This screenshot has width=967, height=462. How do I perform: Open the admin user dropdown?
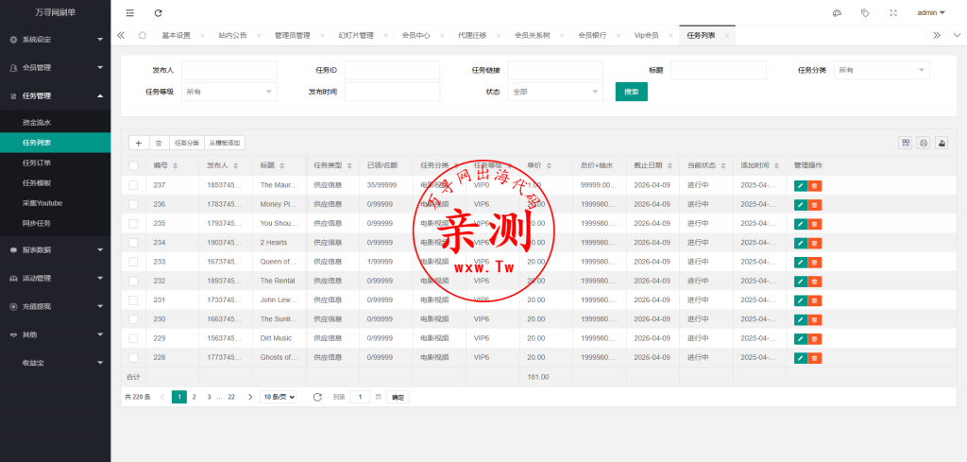click(931, 13)
